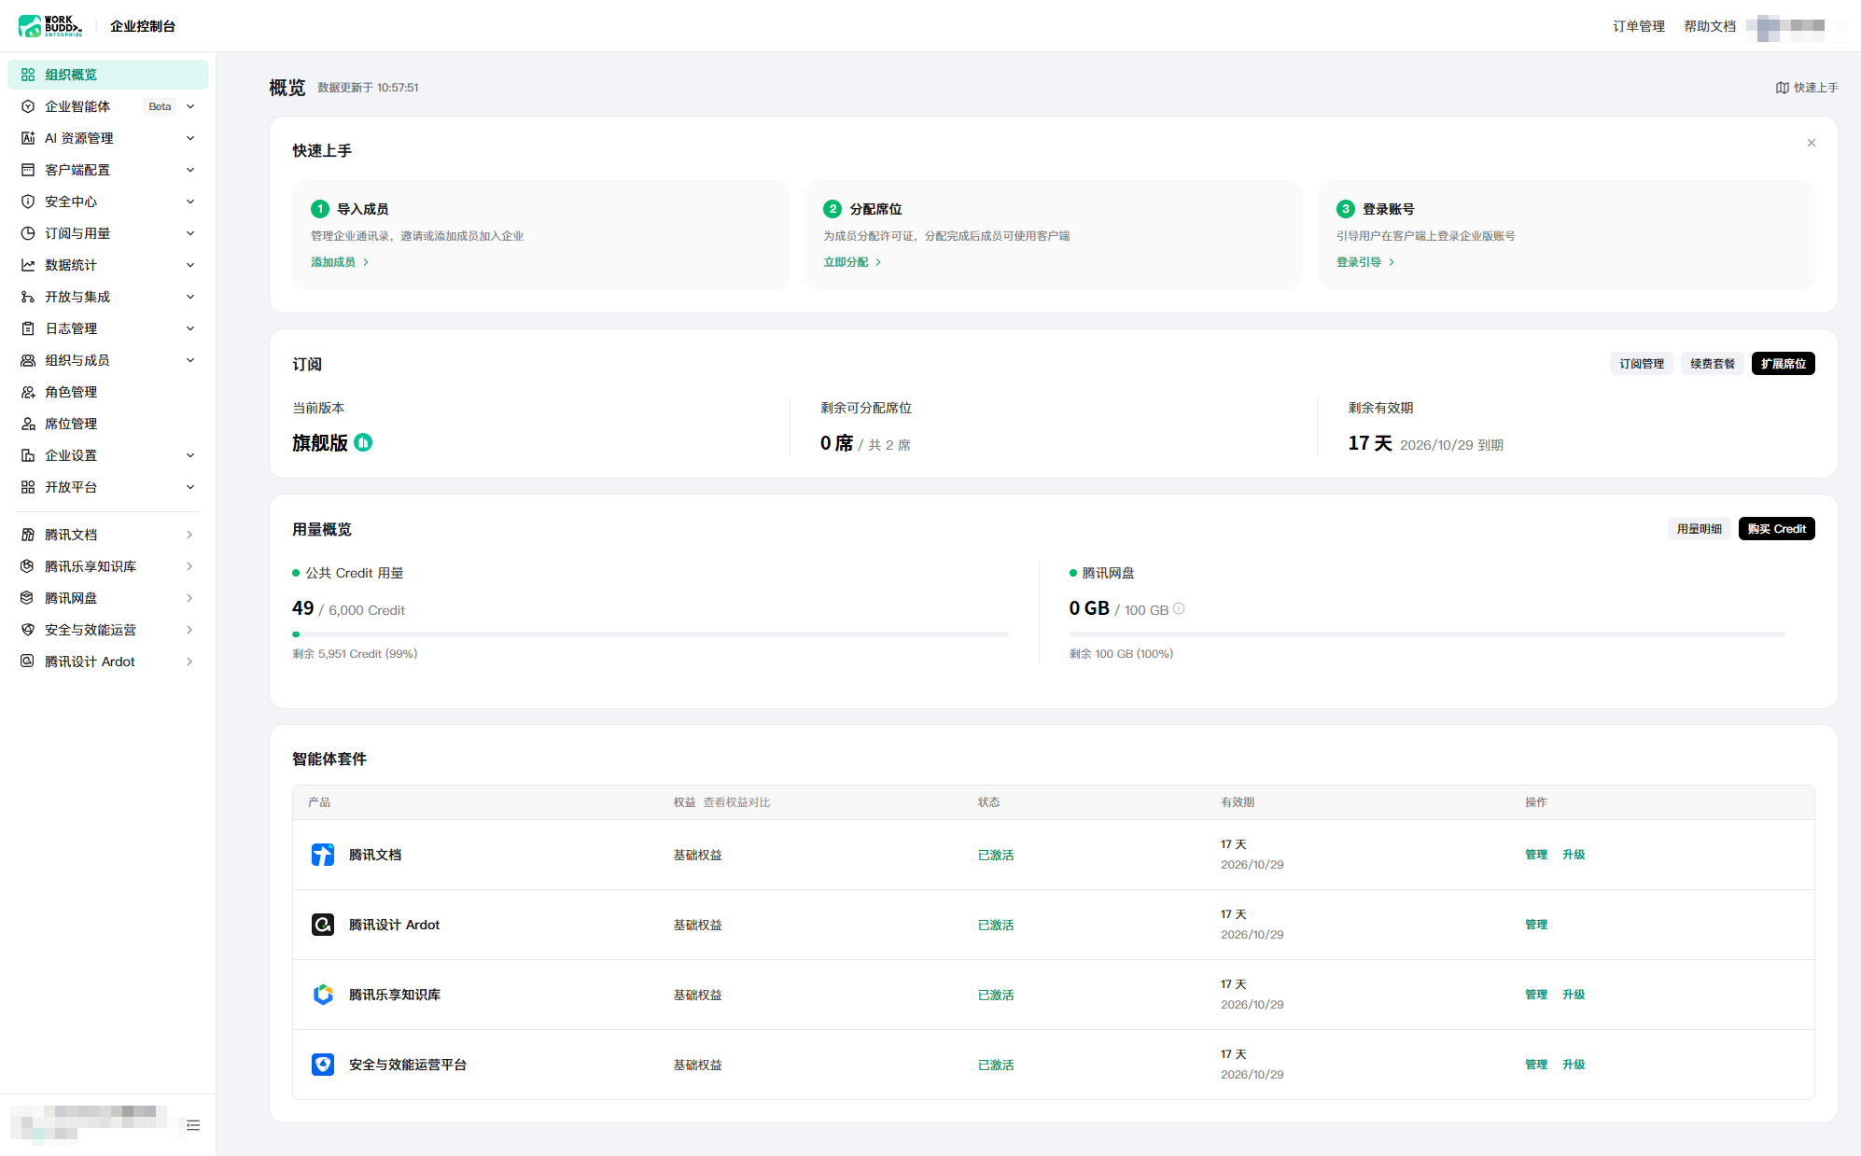Screen dimensions: 1861x1156
Task: Expand 数据统计 in the sidebar
Action: click(107, 265)
